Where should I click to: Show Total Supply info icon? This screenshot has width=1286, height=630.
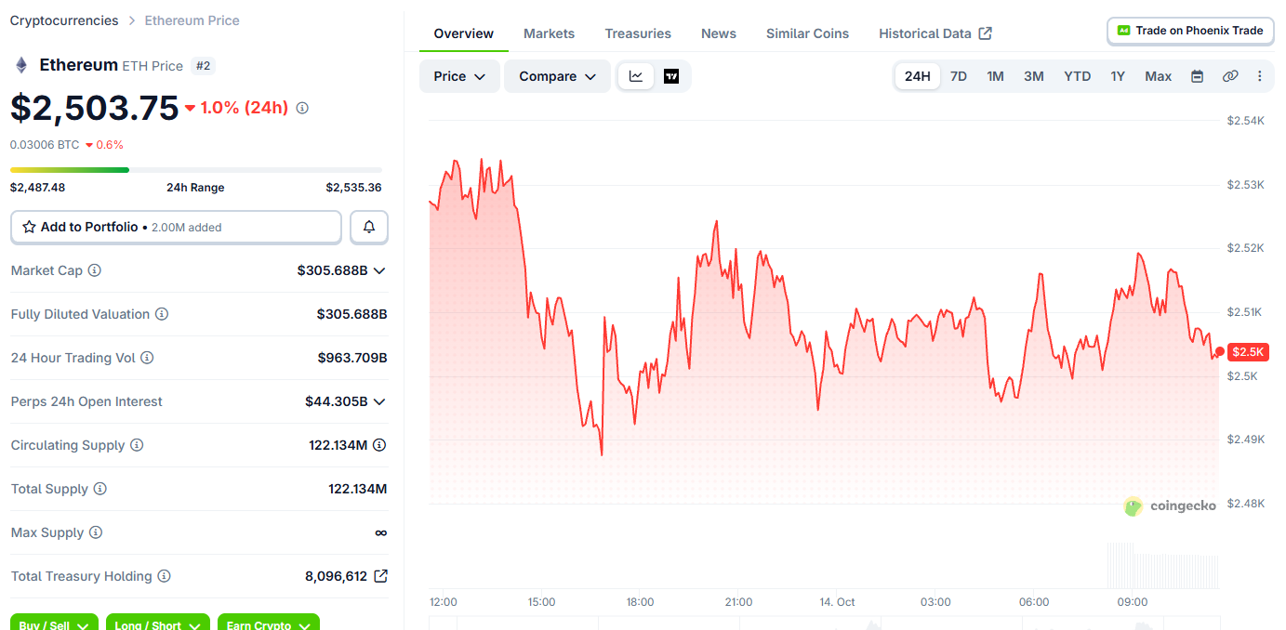[x=99, y=489]
